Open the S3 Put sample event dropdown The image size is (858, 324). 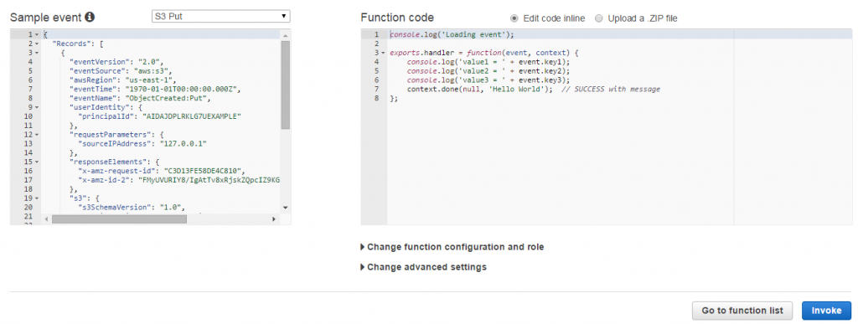point(221,17)
